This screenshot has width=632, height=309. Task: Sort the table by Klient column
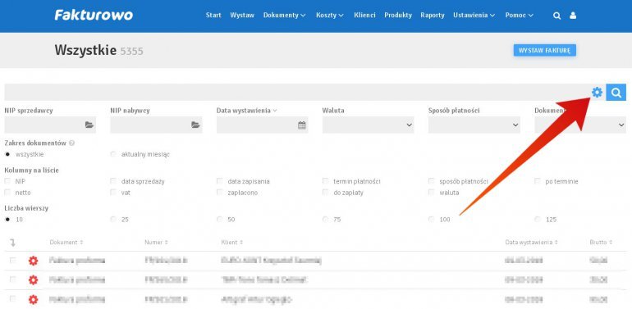coord(231,243)
